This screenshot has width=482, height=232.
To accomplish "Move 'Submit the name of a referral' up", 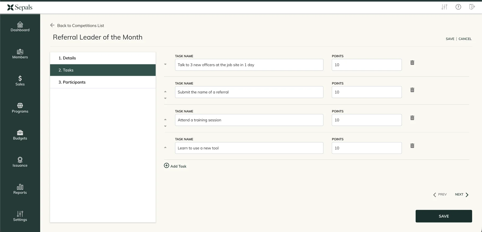I will 165,92.
